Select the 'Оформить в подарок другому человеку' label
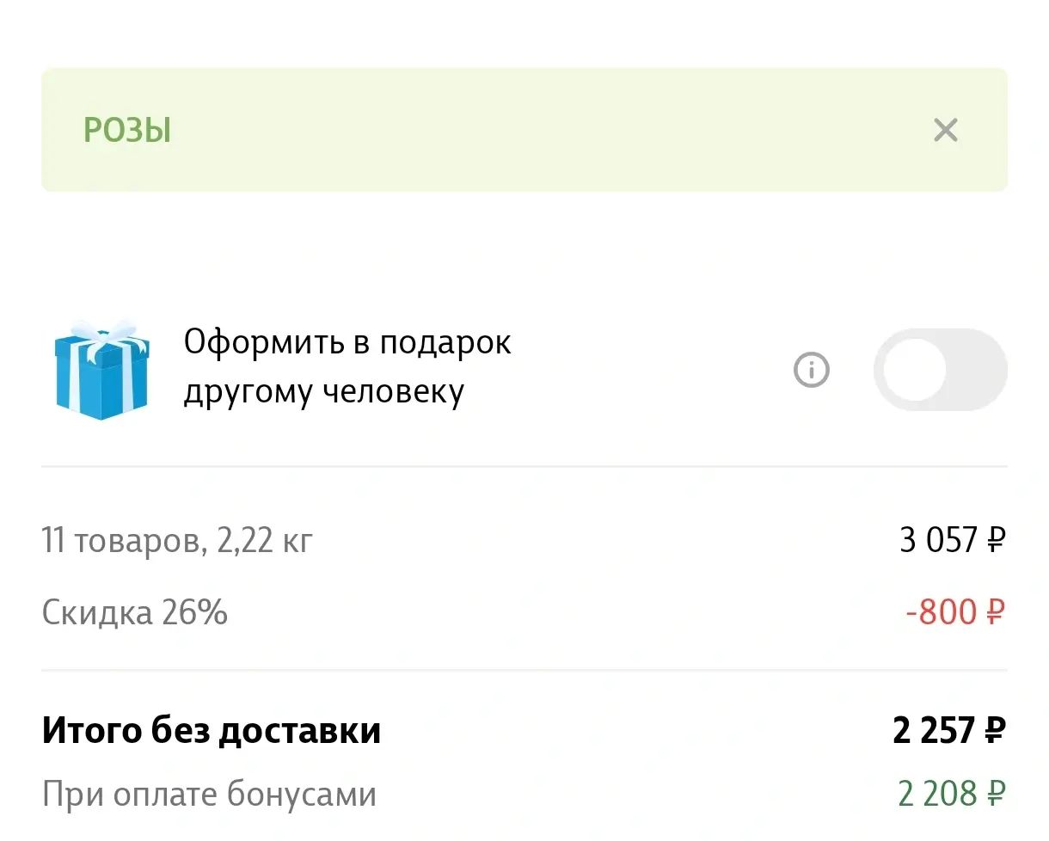Viewport: 1049px width, 841px height. [347, 367]
